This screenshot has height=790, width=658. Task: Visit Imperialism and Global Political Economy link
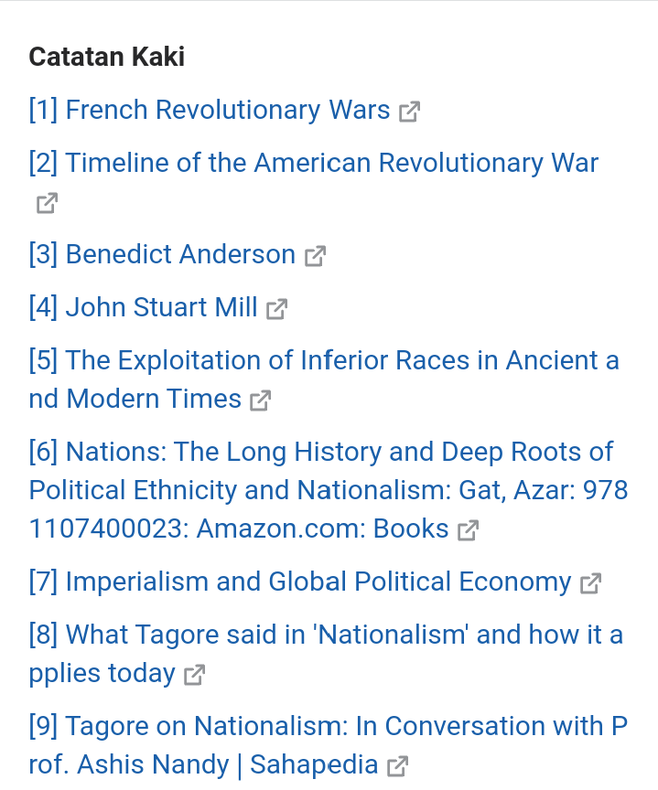(x=318, y=582)
